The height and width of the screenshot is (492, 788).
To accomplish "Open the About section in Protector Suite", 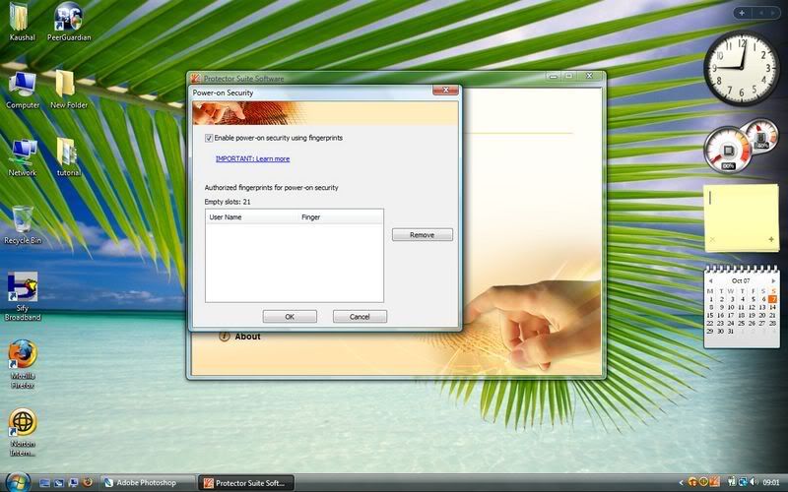I will tap(247, 337).
